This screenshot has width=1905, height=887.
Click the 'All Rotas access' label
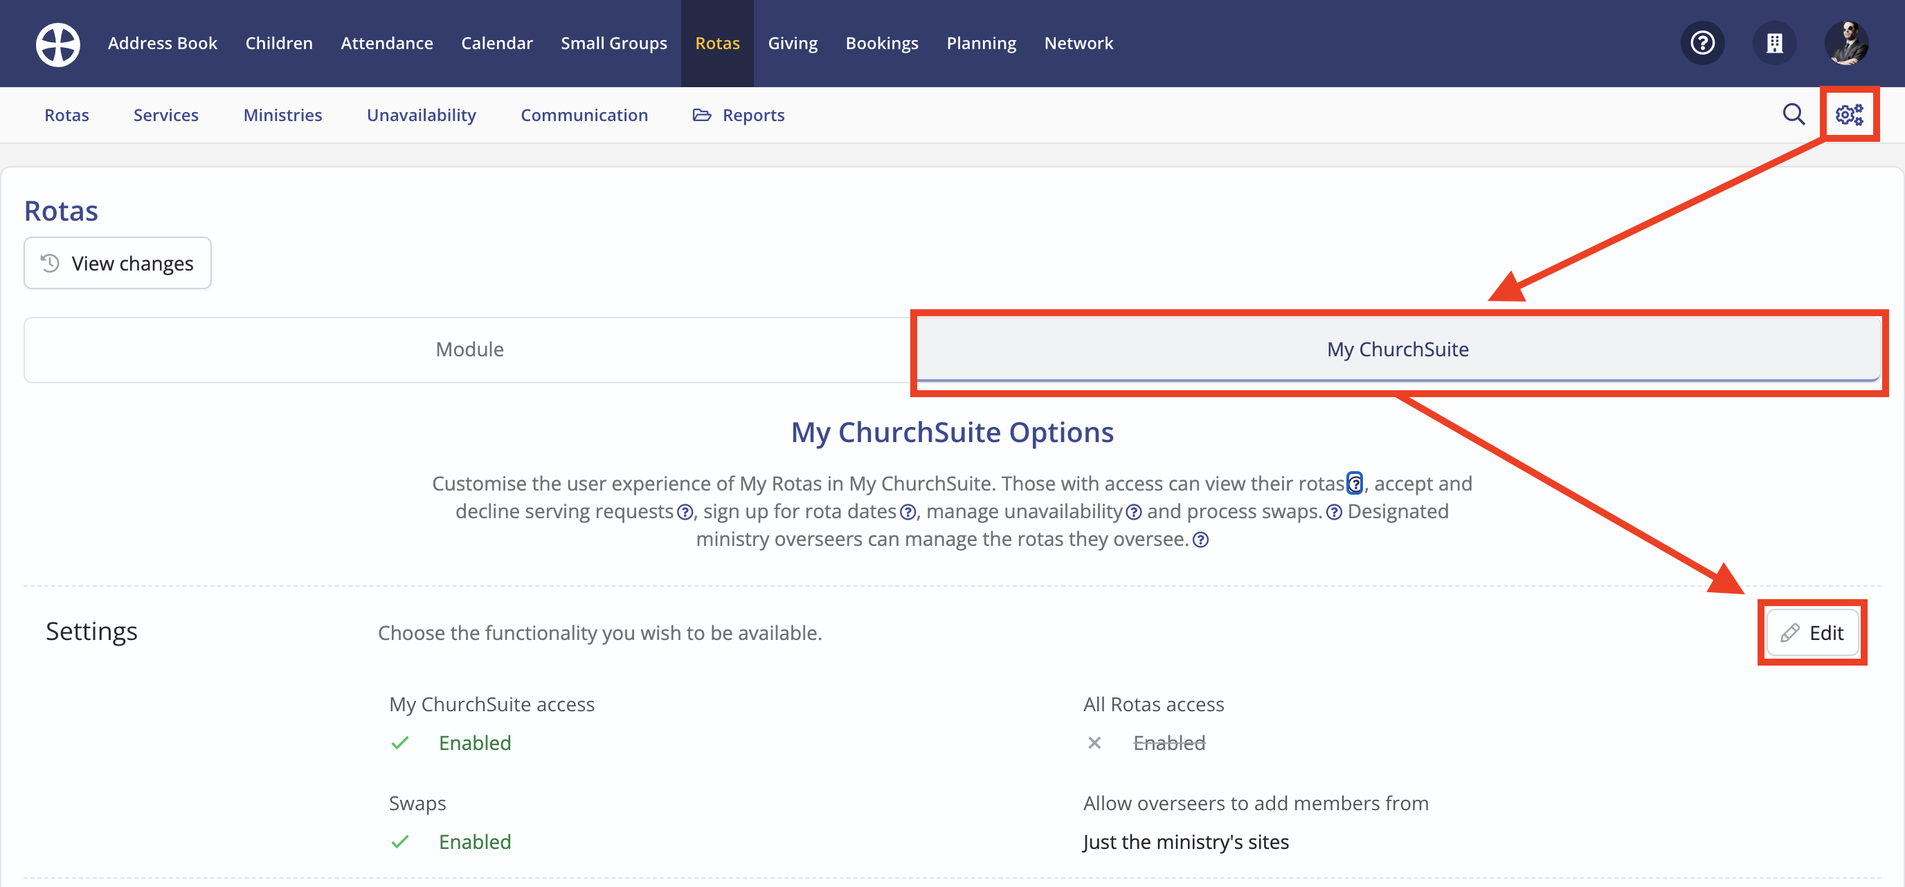pos(1154,704)
